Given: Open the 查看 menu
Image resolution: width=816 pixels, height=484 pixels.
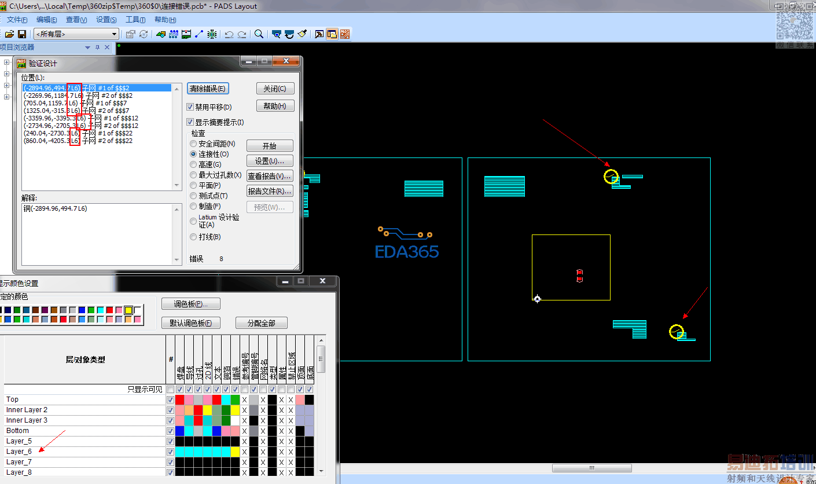Looking at the screenshot, I should 76,20.
